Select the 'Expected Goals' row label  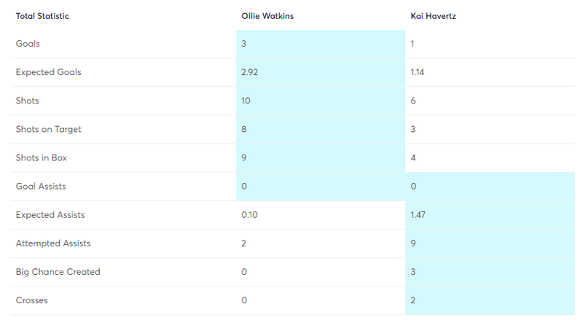point(48,72)
